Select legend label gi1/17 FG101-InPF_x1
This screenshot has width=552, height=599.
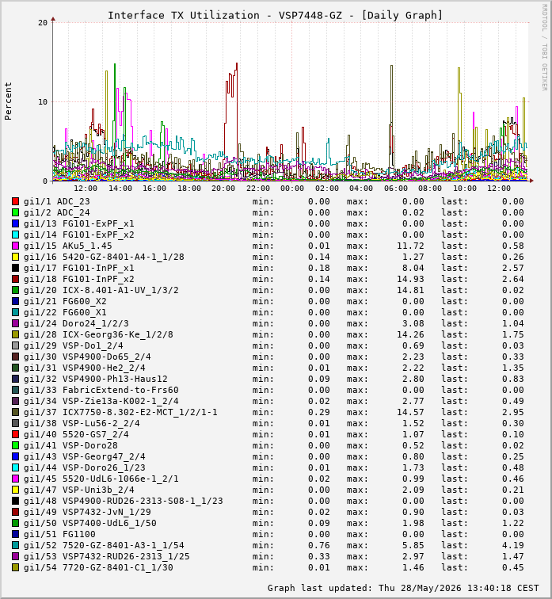78,268
